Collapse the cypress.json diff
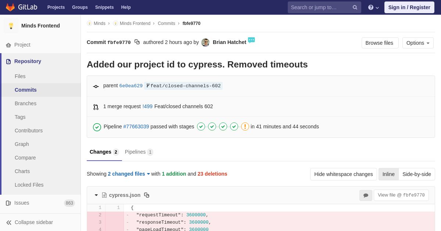This screenshot has width=441, height=231. coord(96,195)
